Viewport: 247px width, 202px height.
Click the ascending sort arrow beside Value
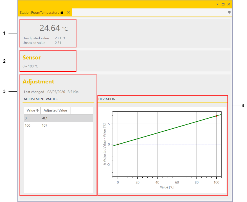37,110
